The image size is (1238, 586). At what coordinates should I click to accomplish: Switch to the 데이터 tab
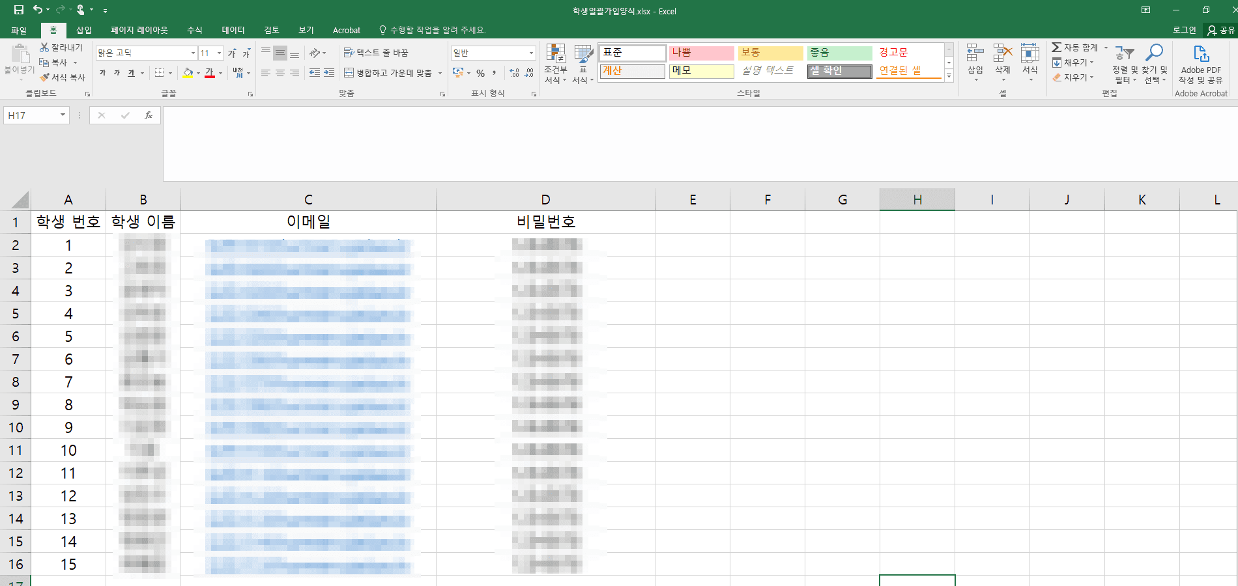pos(233,30)
